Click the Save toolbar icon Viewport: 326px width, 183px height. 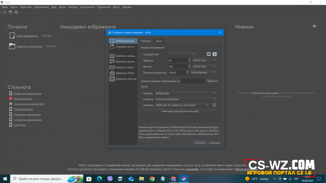[x=16, y=12]
